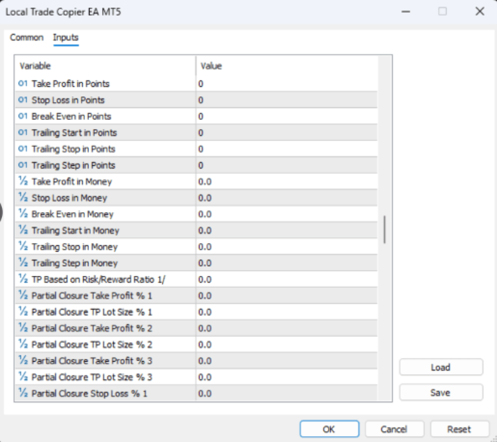
Task: Click the fraction icon beside Break Even in Money
Action: pos(23,214)
